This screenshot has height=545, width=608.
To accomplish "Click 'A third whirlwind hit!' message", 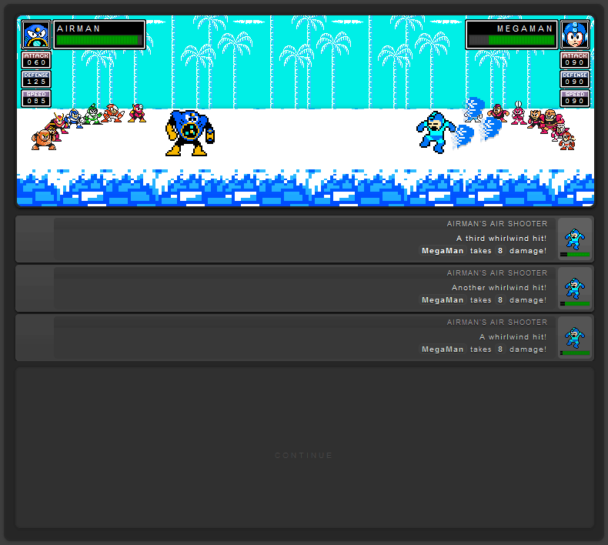I will [x=501, y=238].
